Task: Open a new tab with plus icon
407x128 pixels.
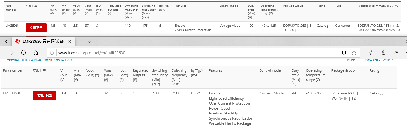Action: coord(80,41)
